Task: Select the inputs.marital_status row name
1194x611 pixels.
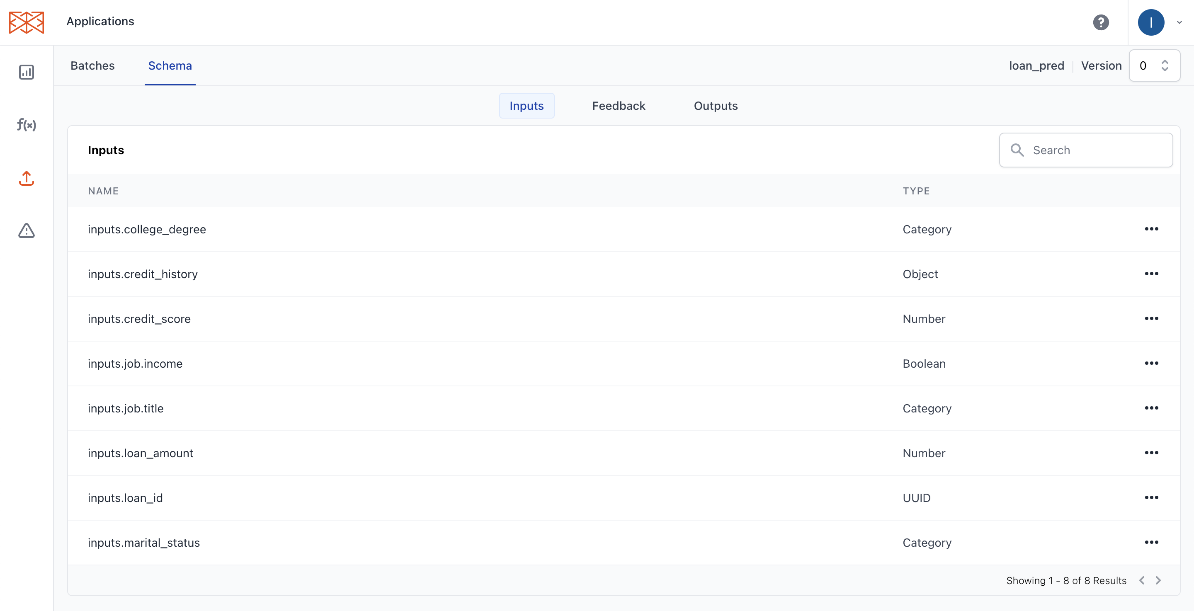Action: tap(144, 542)
